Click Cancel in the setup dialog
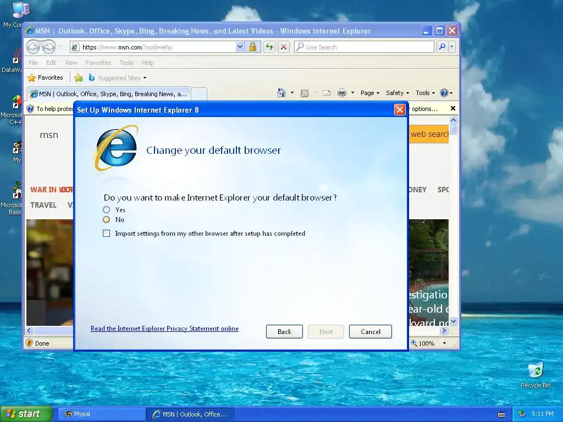The height and width of the screenshot is (422, 563). coord(370,331)
